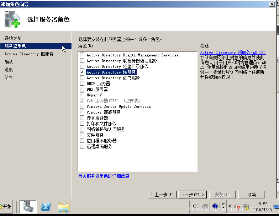Click the muted speaker volume tray icon
Image resolution: width=279 pixels, height=216 pixels.
pos(237,207)
